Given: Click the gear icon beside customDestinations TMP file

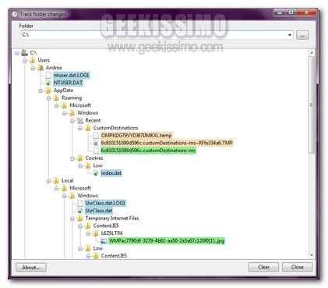Looking at the screenshot, I should [x=96, y=143].
